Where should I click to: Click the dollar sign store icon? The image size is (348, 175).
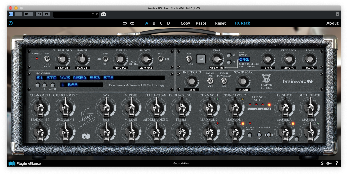[x=322, y=163]
